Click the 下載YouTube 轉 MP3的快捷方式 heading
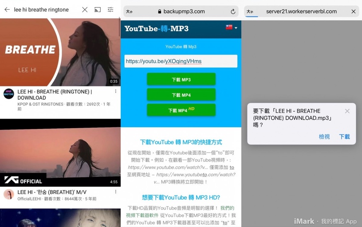 coord(181,142)
